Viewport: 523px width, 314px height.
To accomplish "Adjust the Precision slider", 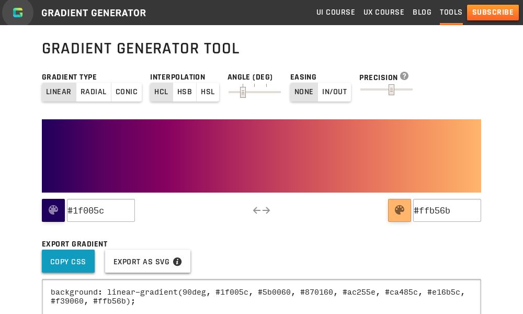I will pyautogui.click(x=392, y=89).
